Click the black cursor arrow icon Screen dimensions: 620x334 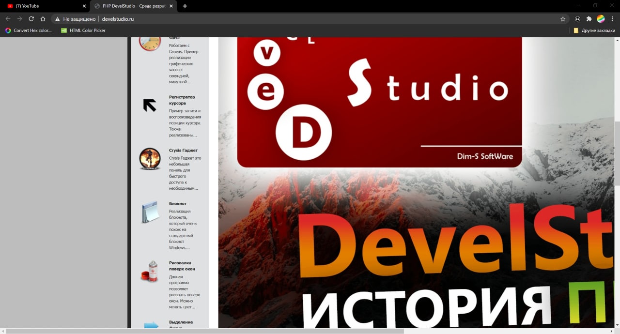[150, 105]
